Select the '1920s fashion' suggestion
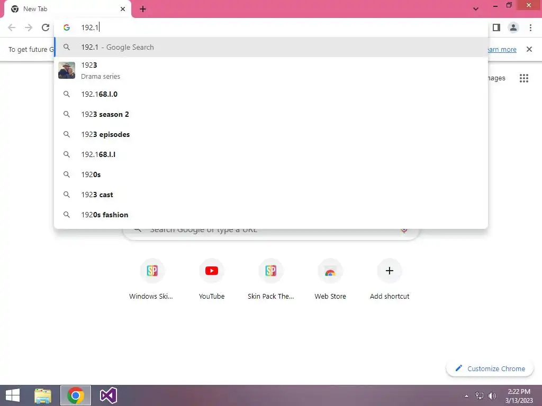The width and height of the screenshot is (542, 406). point(271,215)
